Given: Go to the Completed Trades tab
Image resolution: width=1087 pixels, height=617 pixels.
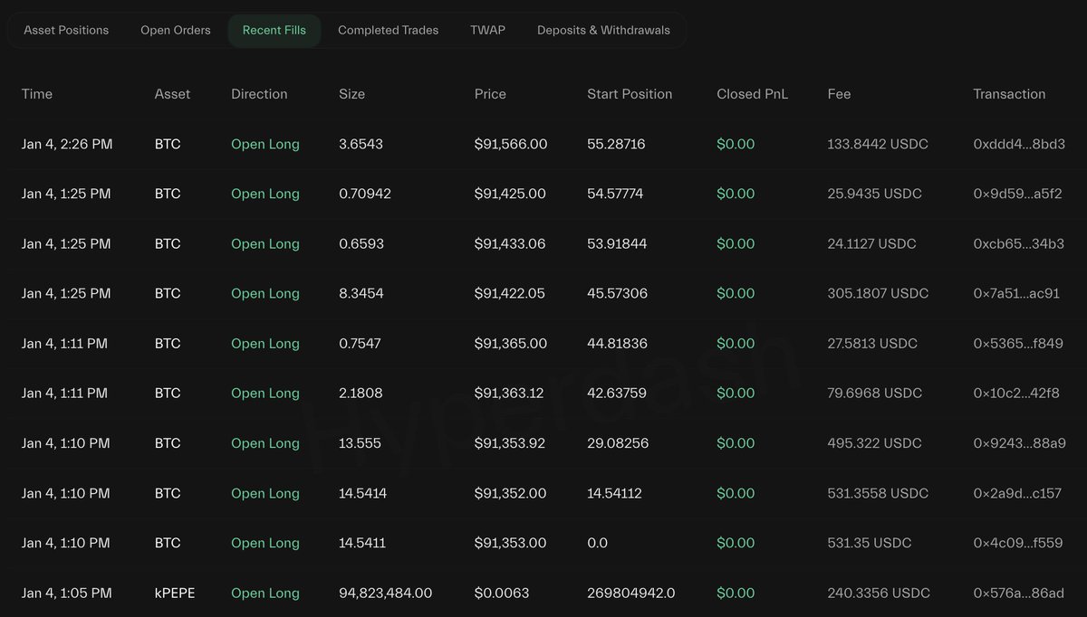Looking at the screenshot, I should [388, 30].
